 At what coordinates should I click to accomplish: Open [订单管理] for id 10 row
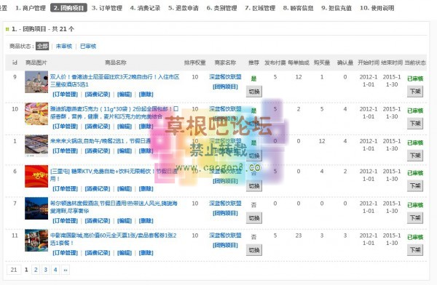click(66, 127)
